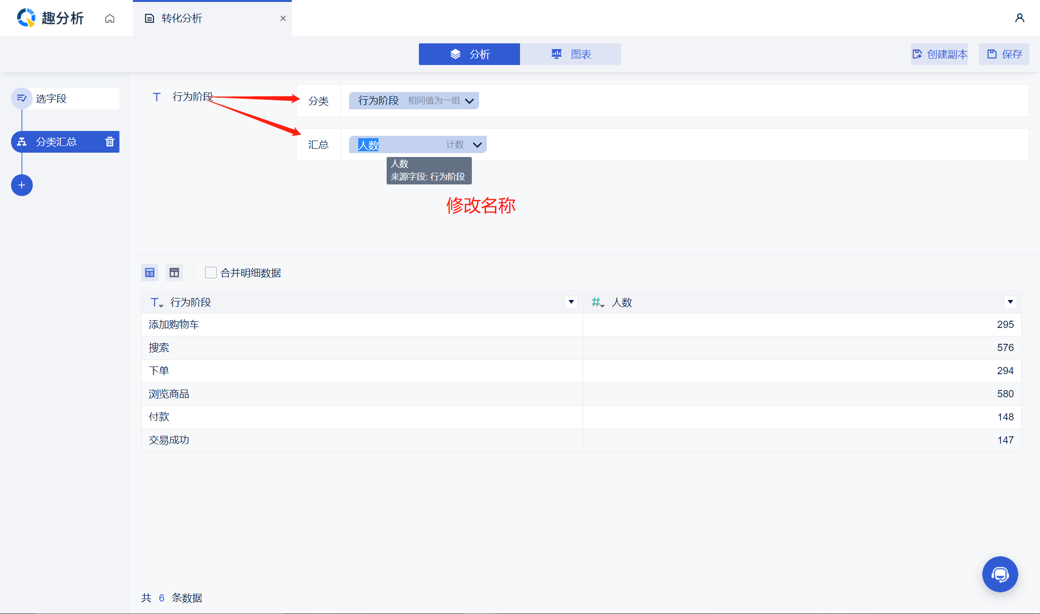Expand the 行为阶段 grouping dropdown in 分类
The width and height of the screenshot is (1040, 614).
pyautogui.click(x=469, y=101)
